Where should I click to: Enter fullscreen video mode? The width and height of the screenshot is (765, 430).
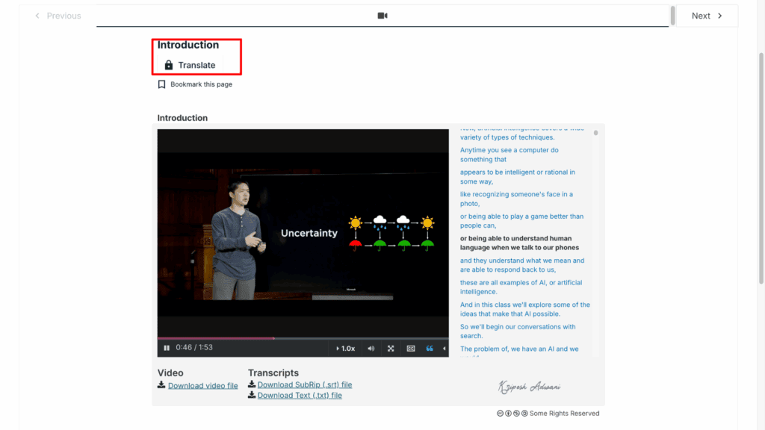391,348
